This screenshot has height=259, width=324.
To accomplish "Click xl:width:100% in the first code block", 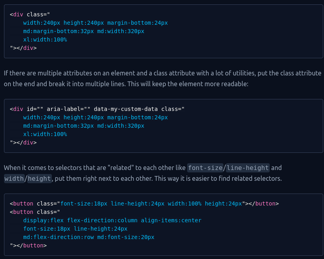I will pos(45,40).
